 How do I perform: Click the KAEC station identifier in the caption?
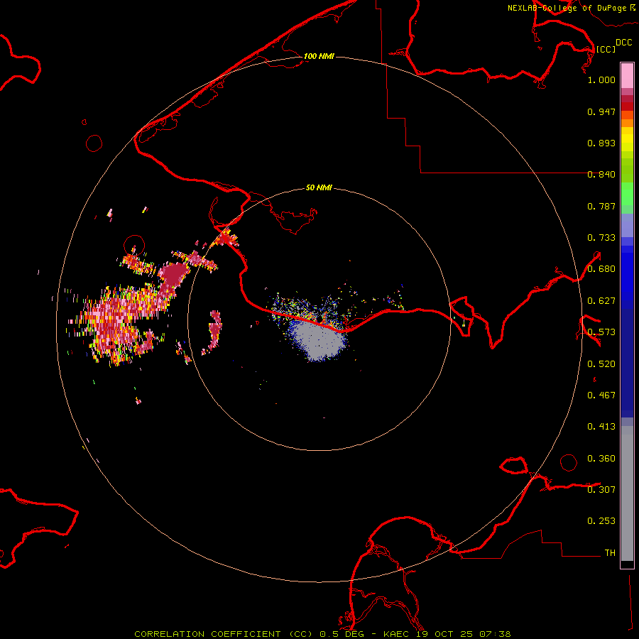tap(396, 633)
